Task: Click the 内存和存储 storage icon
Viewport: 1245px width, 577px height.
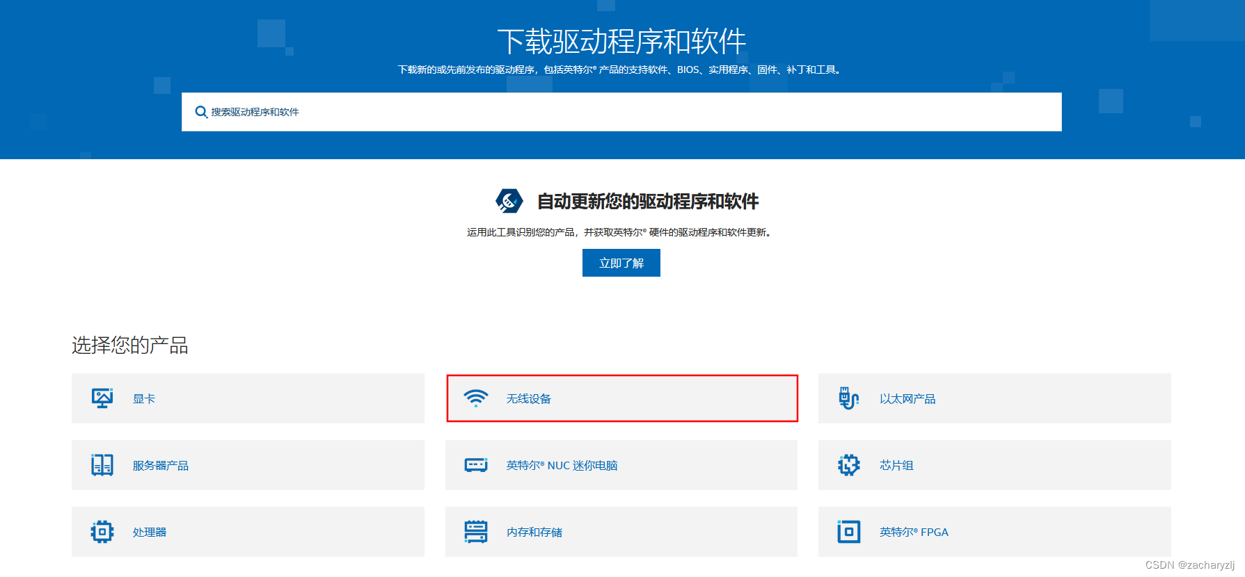Action: (476, 532)
